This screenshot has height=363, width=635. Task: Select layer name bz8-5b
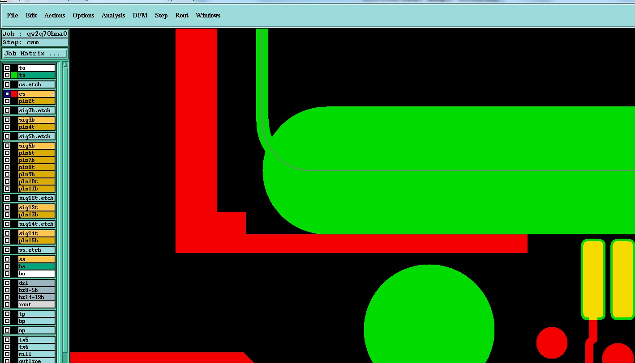(x=37, y=290)
